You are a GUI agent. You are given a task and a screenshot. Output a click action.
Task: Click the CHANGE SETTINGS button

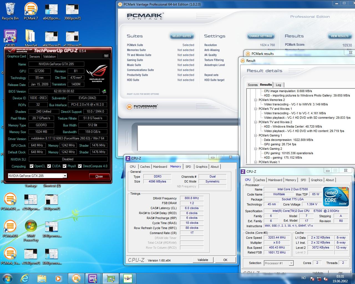tap(261, 36)
